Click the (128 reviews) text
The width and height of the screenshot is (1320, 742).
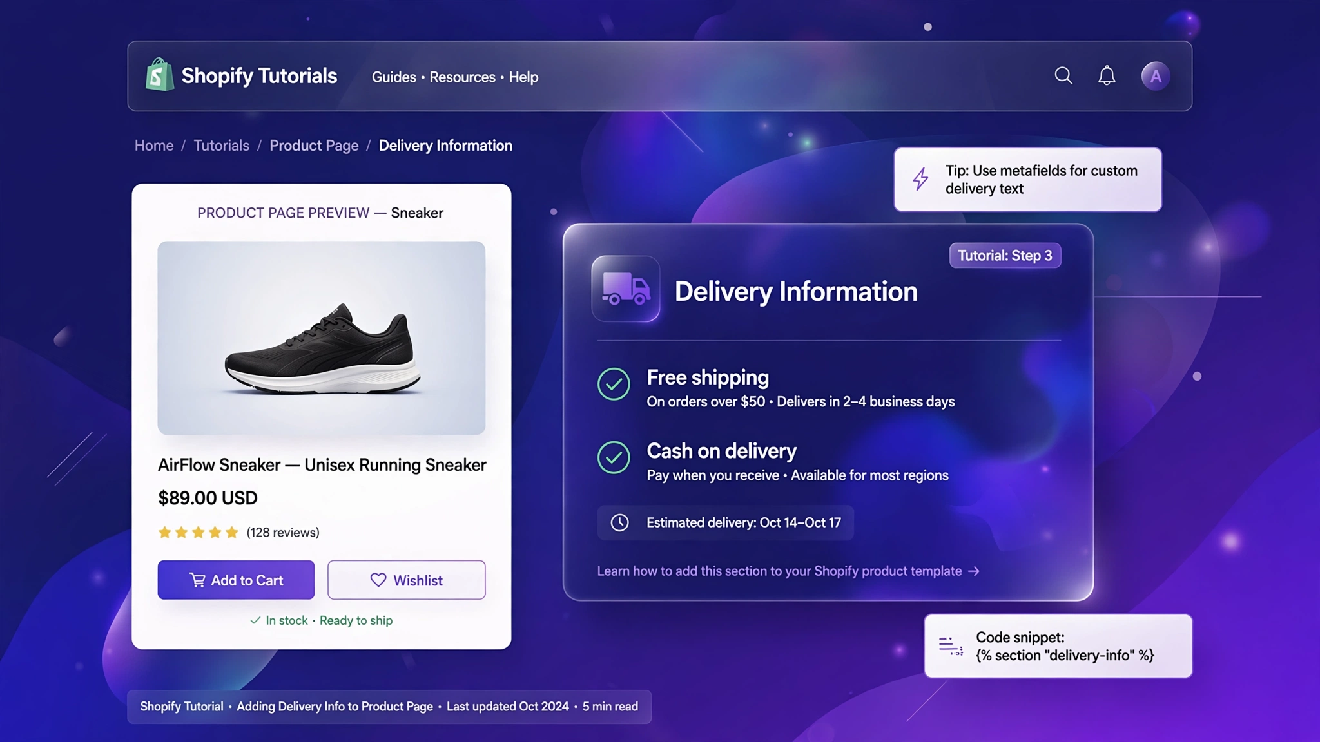coord(283,533)
